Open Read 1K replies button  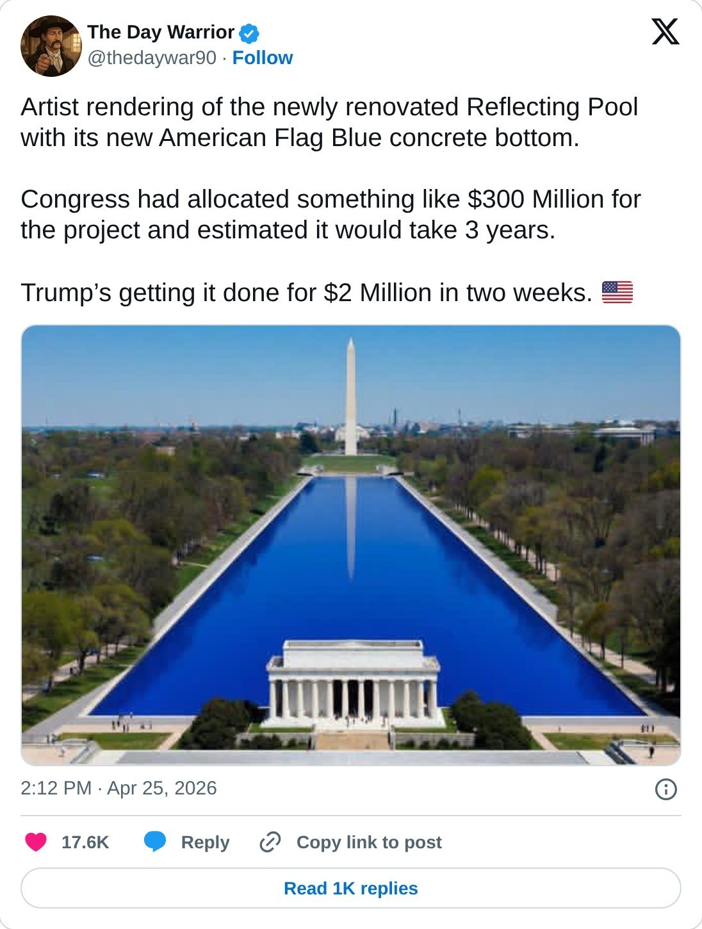(351, 888)
